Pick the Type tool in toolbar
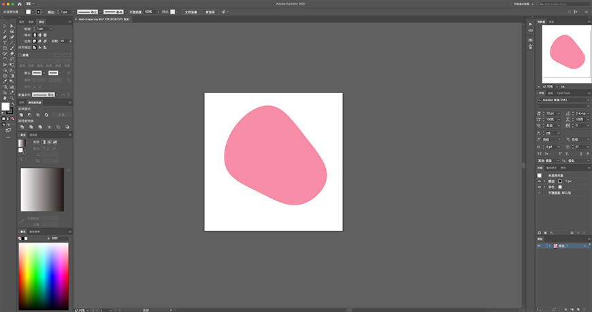This screenshot has width=592, height=312. point(5,42)
